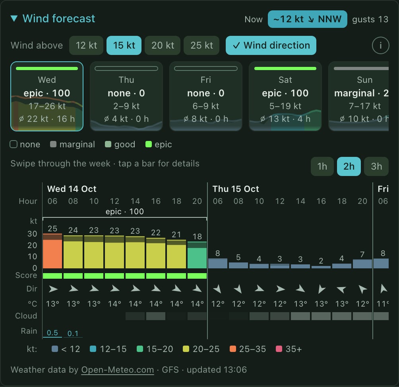Click the gusts 13 readout
This screenshot has height=387, width=399.
(370, 20)
